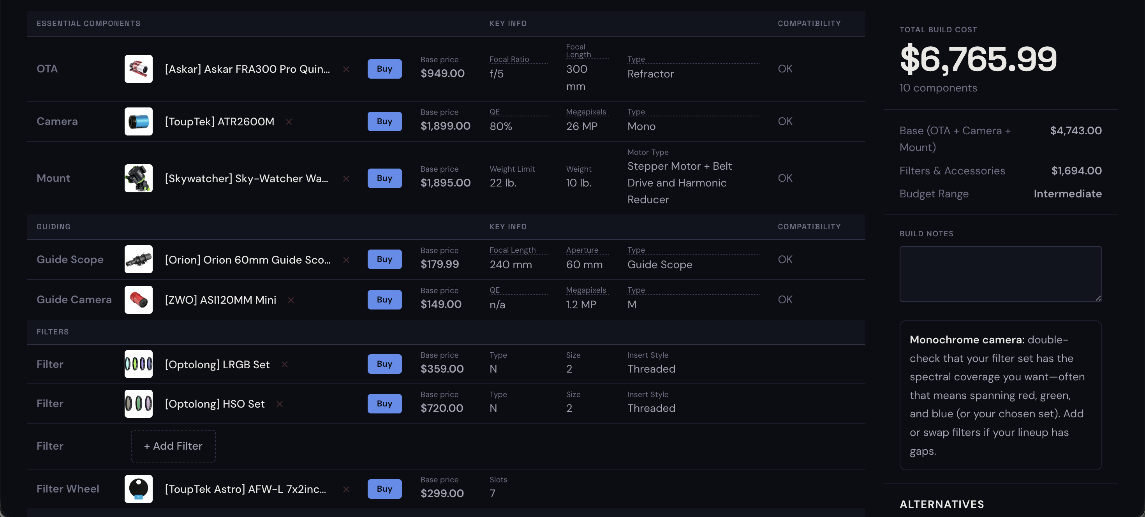Image resolution: width=1145 pixels, height=517 pixels.
Task: Buy the Optolong HSO Set
Action: point(384,404)
